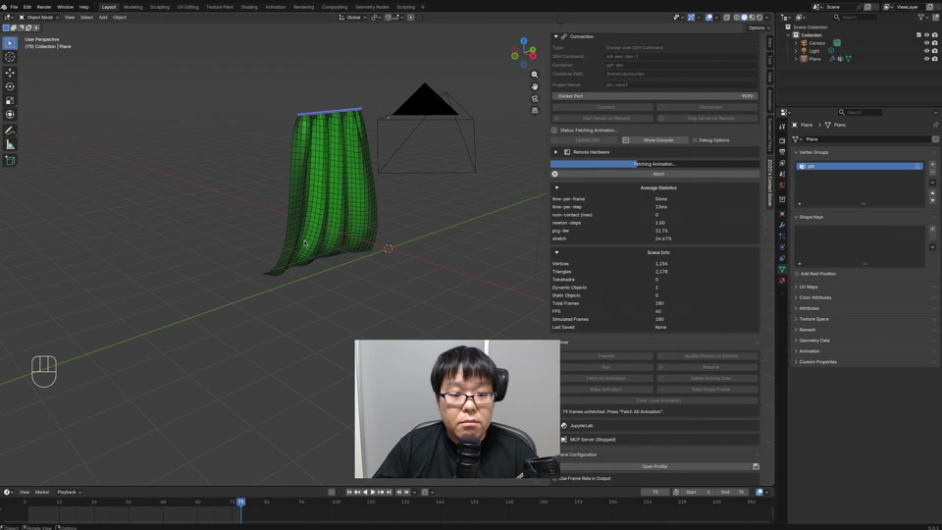942x530 pixels.
Task: Open the Render menu
Action: (x=44, y=7)
